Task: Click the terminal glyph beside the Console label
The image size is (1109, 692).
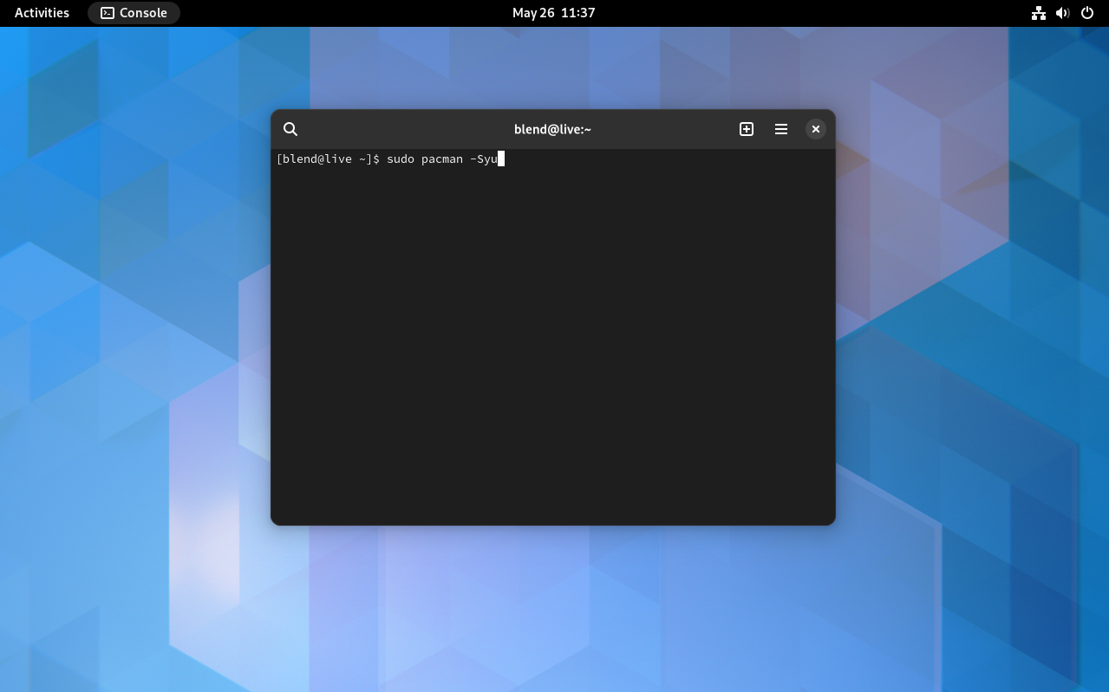Action: point(108,13)
